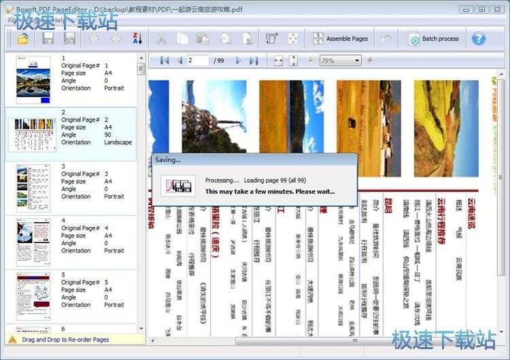510x360 pixels.
Task: Click the up arrow of the page list scrollbar
Action: click(x=141, y=58)
